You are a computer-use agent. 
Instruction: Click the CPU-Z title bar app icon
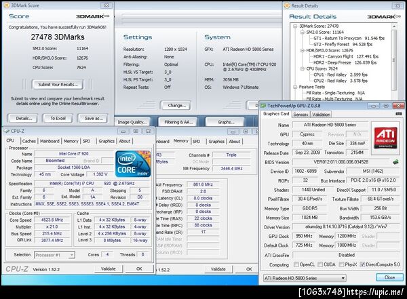coord(7,131)
